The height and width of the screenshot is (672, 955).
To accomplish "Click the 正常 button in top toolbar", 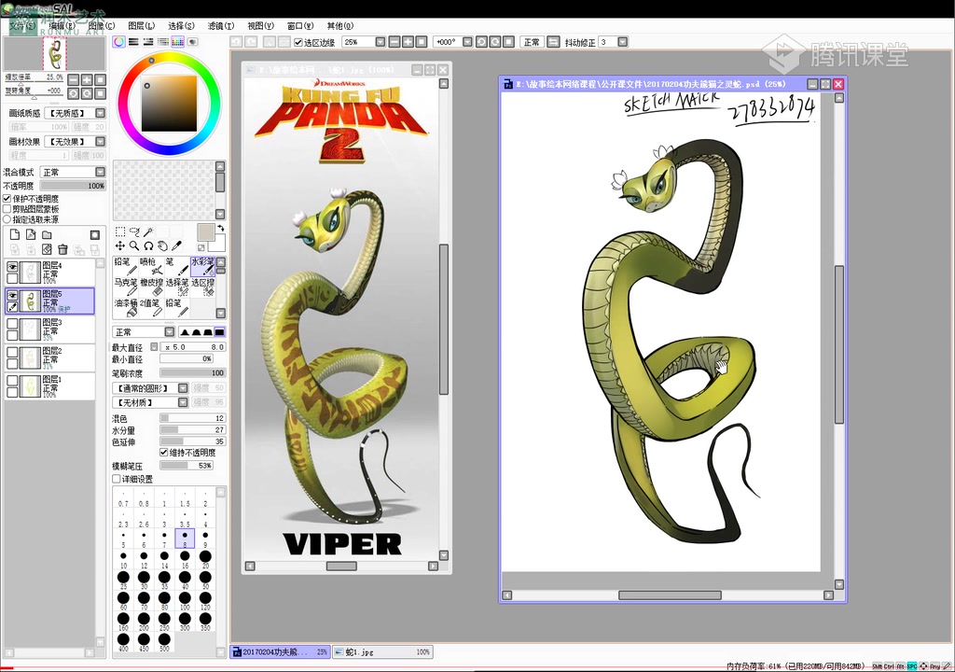I will [x=531, y=42].
